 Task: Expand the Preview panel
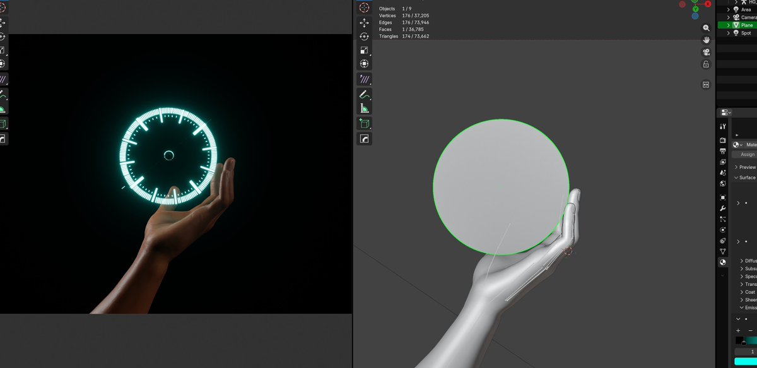[745, 167]
